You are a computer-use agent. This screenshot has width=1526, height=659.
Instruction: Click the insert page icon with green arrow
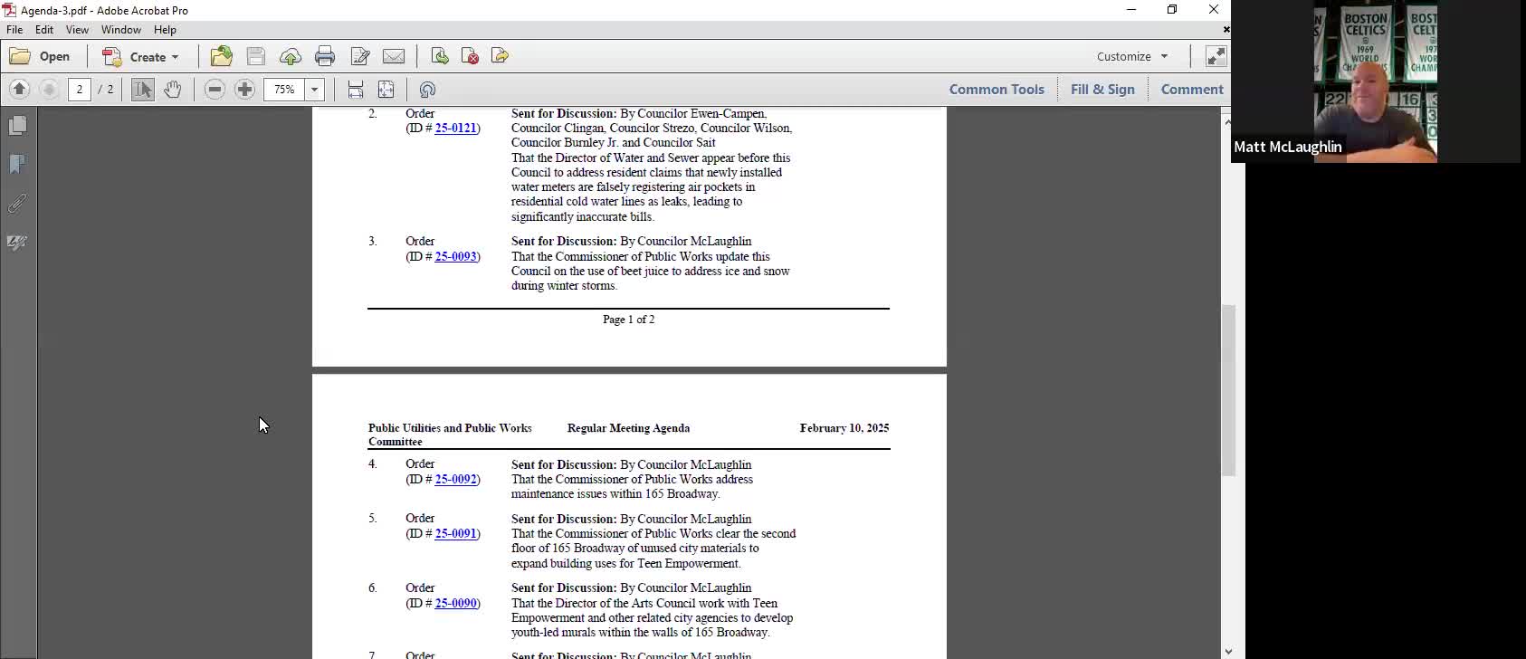pos(440,56)
